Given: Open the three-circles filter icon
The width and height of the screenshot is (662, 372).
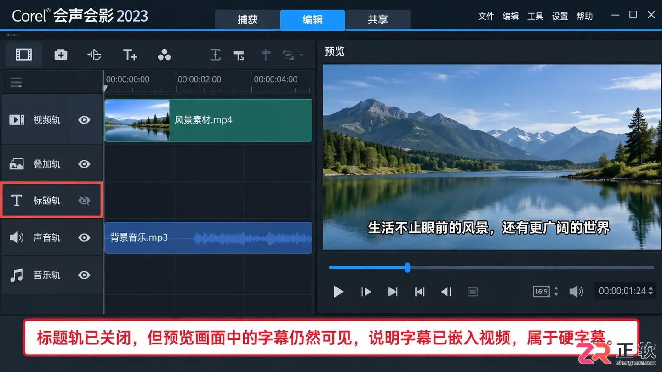Looking at the screenshot, I should (x=164, y=55).
